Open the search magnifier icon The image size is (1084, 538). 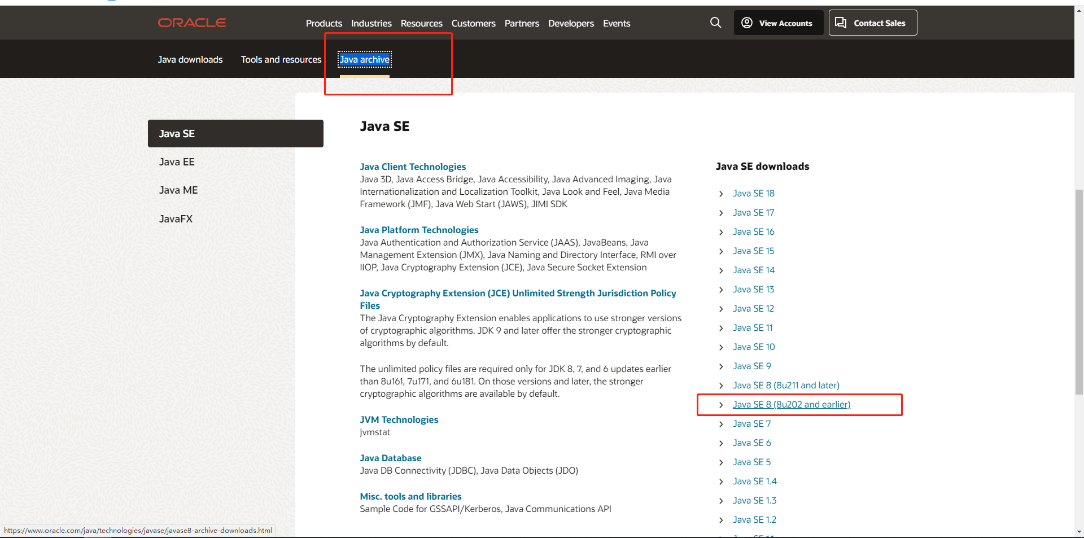point(715,23)
